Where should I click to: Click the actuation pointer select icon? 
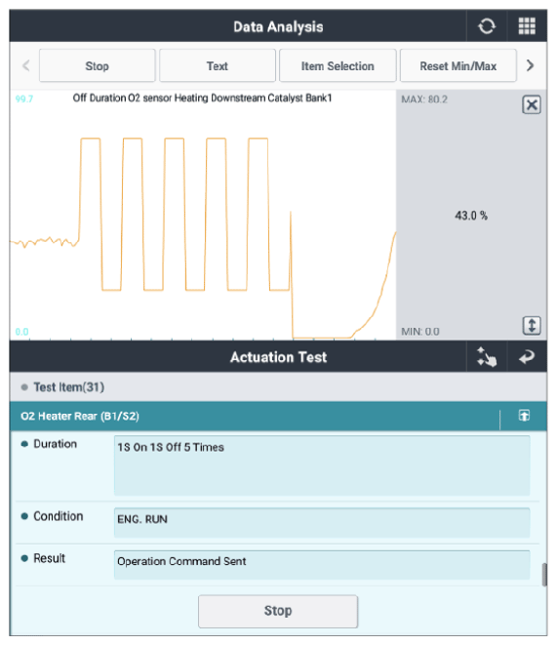coord(487,356)
